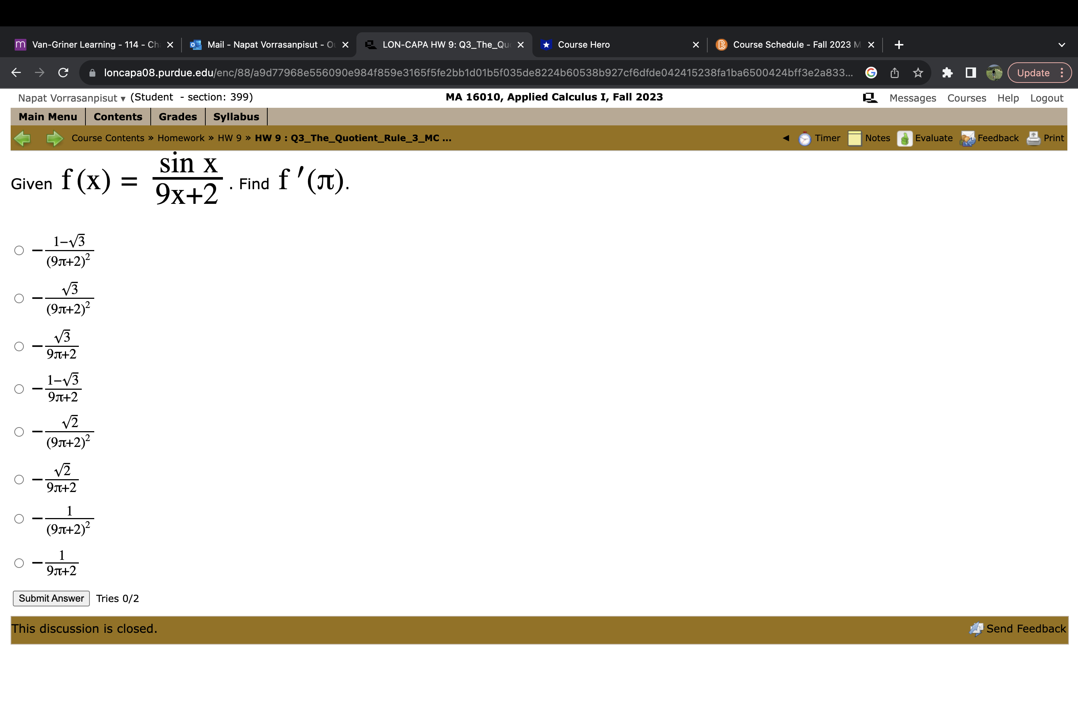This screenshot has height=701, width=1078.
Task: Open the Messages computer icon
Action: pos(870,98)
